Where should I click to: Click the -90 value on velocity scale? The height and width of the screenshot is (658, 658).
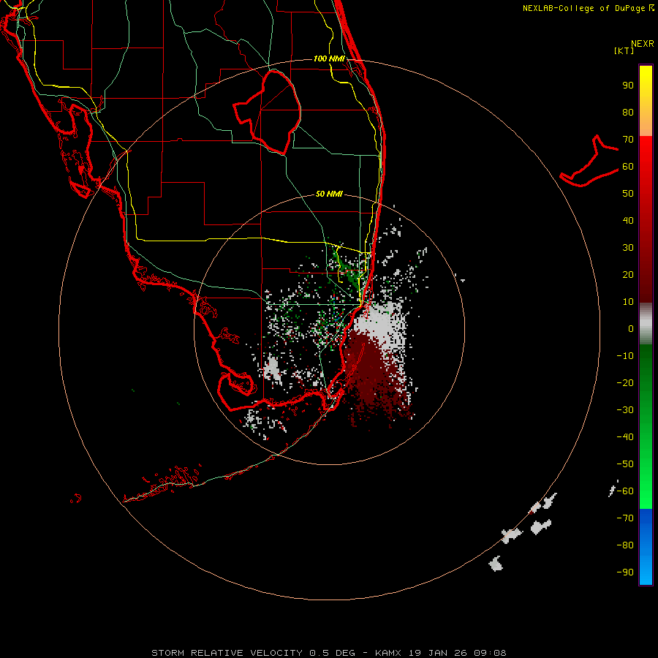[625, 572]
